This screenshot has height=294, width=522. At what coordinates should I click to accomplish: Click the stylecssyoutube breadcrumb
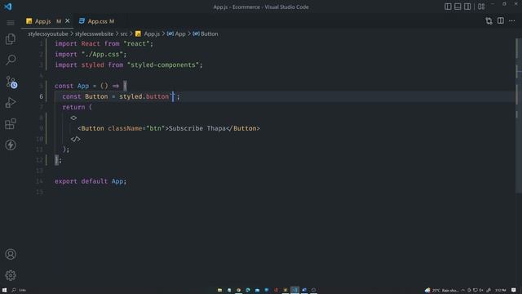click(48, 34)
